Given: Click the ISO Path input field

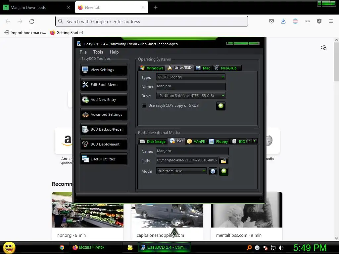Looking at the screenshot, I should (187, 160).
